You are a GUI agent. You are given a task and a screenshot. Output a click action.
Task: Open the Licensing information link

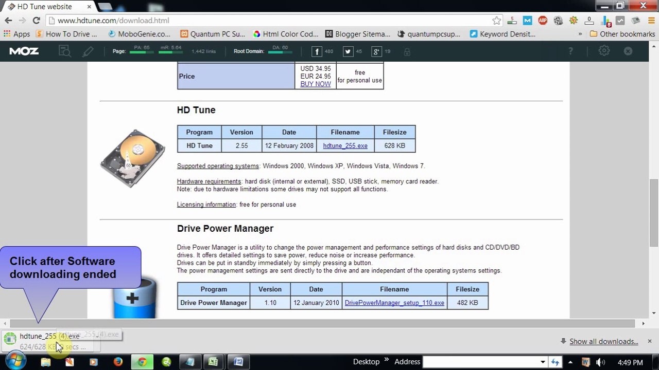[206, 205]
